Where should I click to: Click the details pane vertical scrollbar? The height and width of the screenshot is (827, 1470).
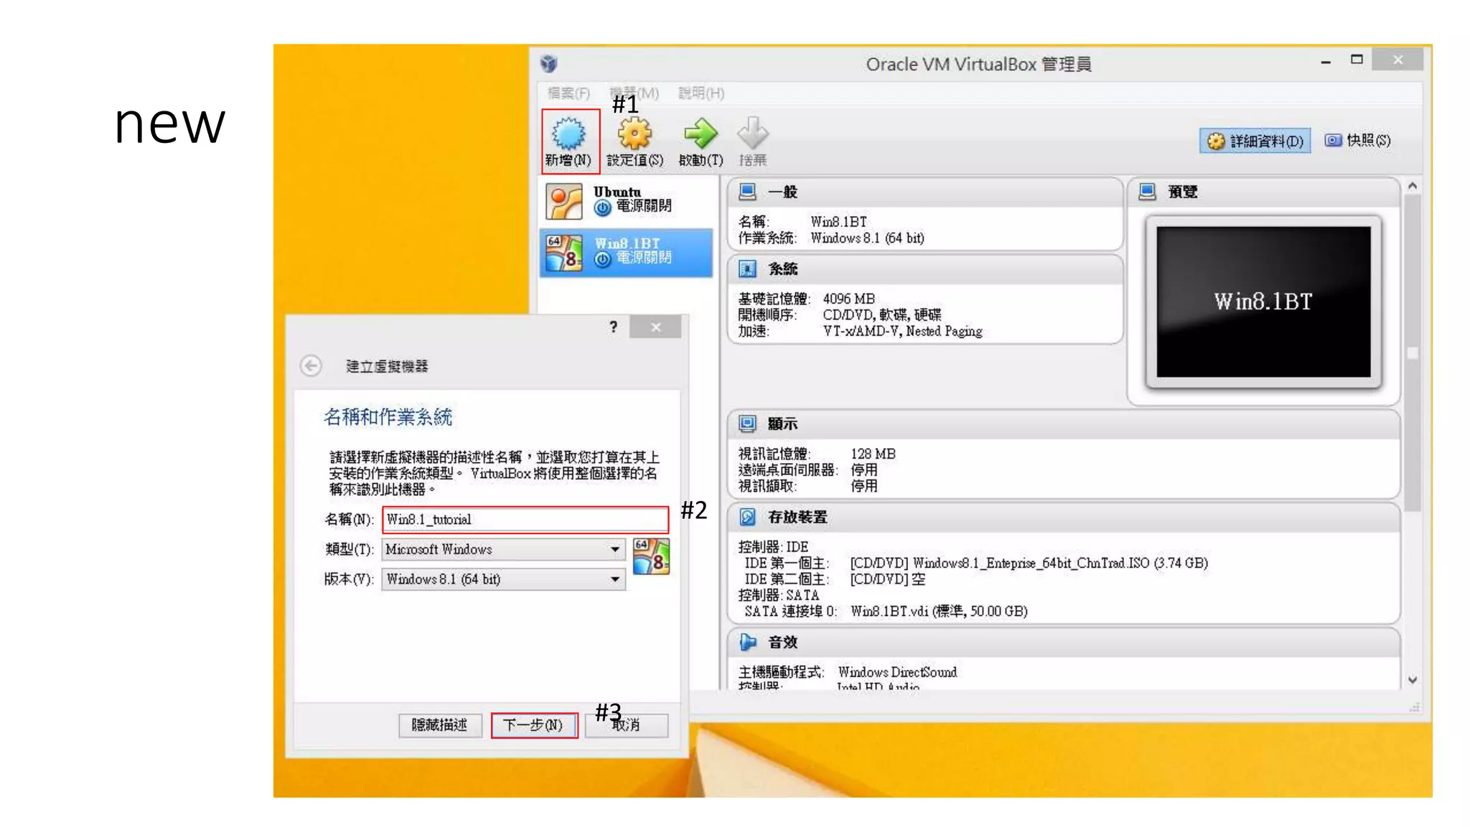(1412, 352)
